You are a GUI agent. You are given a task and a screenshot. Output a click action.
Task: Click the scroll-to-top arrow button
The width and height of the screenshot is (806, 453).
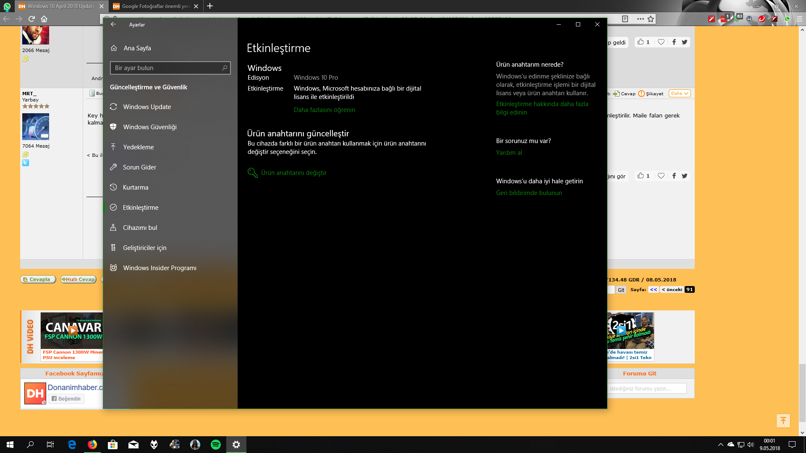(783, 421)
